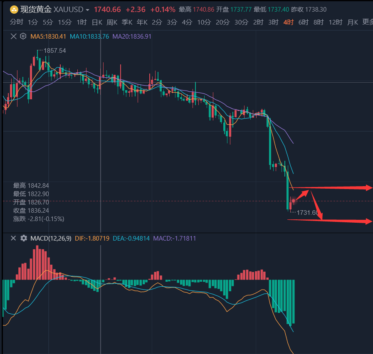Select the active 4时 timeframe
The width and height of the screenshot is (373, 354).
[289, 22]
